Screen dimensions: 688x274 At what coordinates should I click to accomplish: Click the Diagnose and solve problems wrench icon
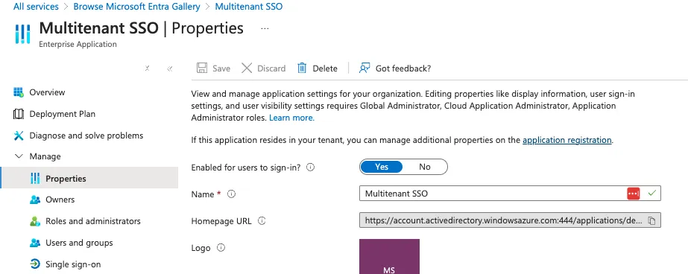tap(19, 136)
